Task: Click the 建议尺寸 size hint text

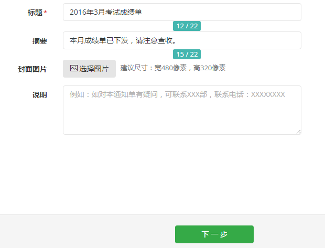Action: click(x=173, y=68)
